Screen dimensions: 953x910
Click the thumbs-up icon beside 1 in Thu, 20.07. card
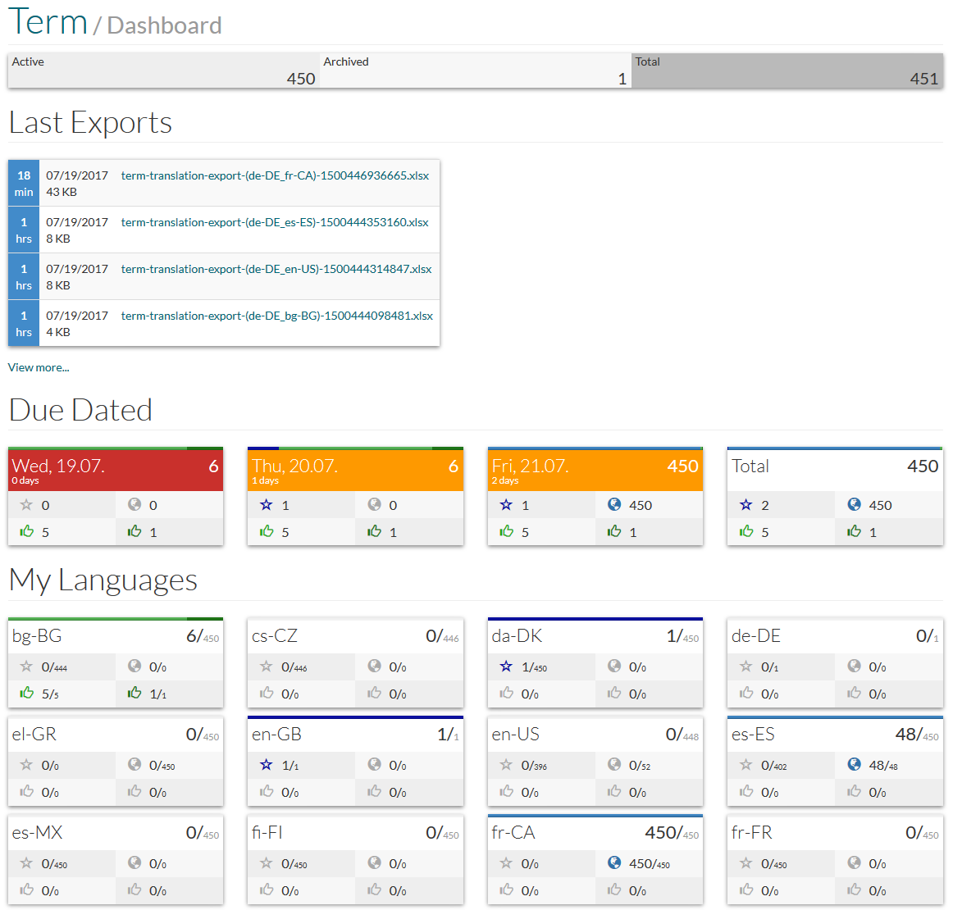[374, 531]
